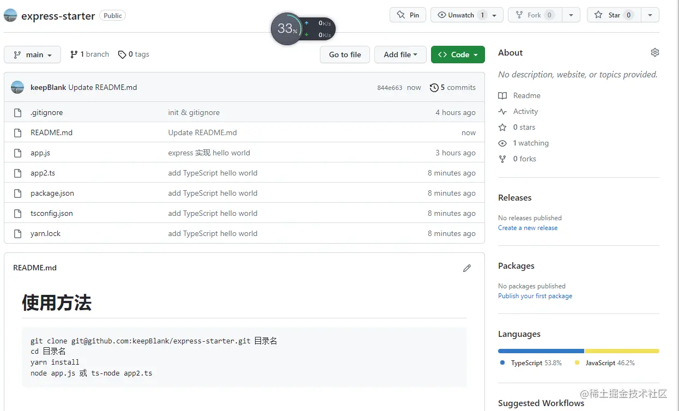Click the file icon next to package.json

pos(18,193)
